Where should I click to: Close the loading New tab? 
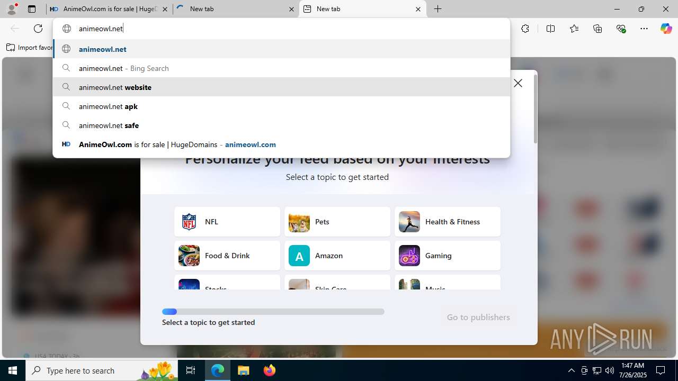click(x=292, y=9)
